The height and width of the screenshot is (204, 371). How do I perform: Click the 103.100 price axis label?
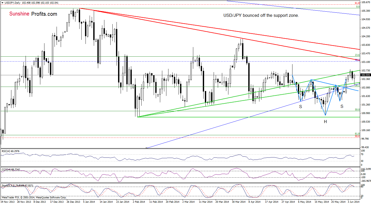tap(366, 62)
